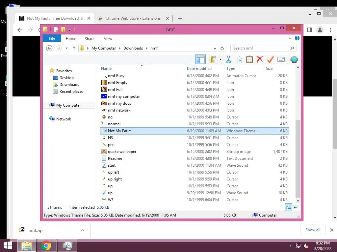Open Customize Quick Access Toolbar dropdown
Viewport: 337px width, 252px height.
tap(69, 30)
